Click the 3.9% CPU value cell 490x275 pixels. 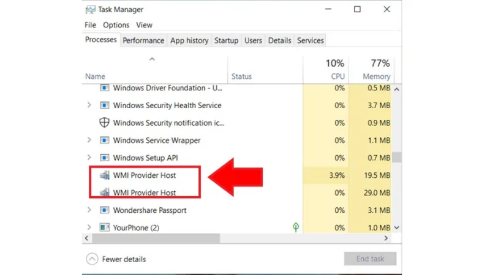pyautogui.click(x=326, y=175)
